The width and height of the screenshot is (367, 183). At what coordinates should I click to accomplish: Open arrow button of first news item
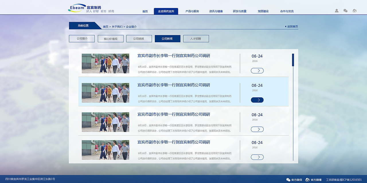[257, 71]
